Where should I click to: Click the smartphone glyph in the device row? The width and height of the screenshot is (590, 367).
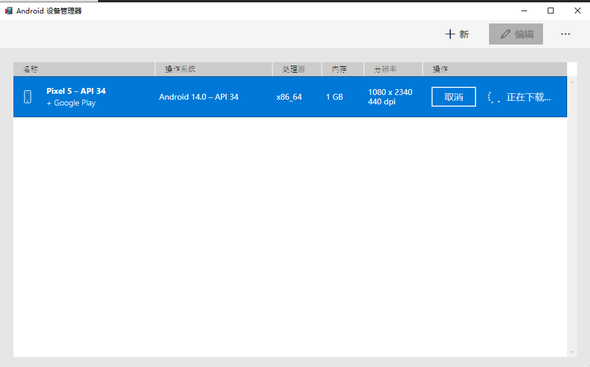tap(28, 96)
